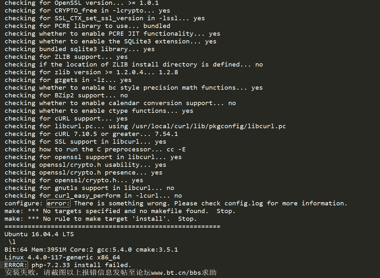
Task: Click the 'SSL_CTX_set_ssl_version' check text
Action: (x=99, y=18)
